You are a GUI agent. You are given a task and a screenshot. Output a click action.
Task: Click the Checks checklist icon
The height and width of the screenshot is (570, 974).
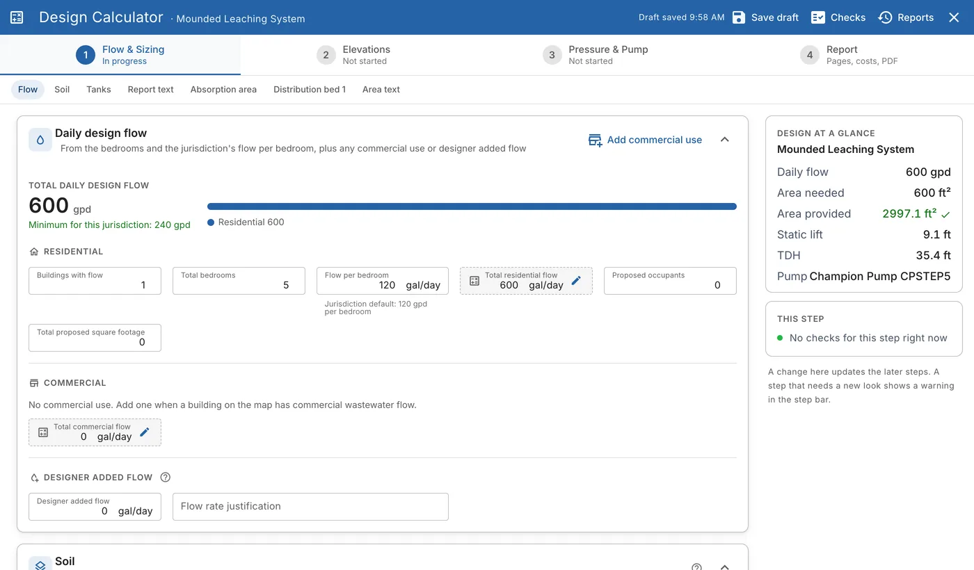(x=818, y=17)
